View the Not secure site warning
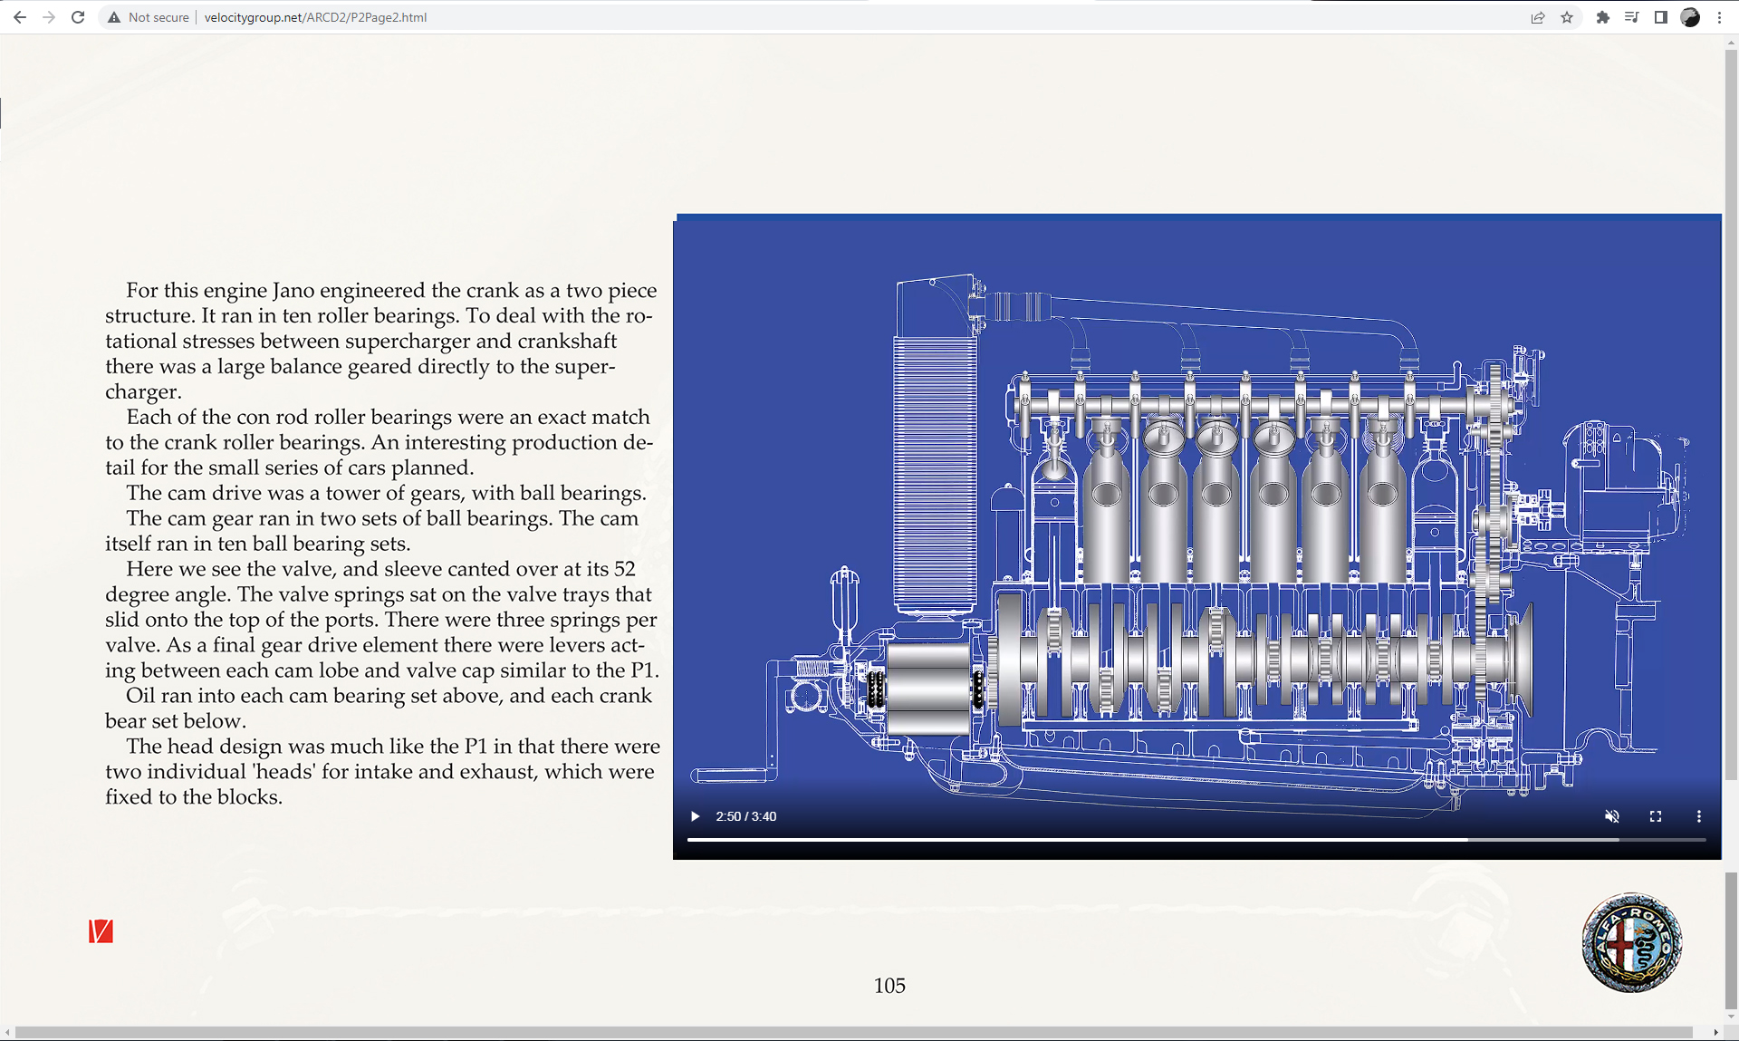The height and width of the screenshot is (1041, 1739). tap(149, 17)
